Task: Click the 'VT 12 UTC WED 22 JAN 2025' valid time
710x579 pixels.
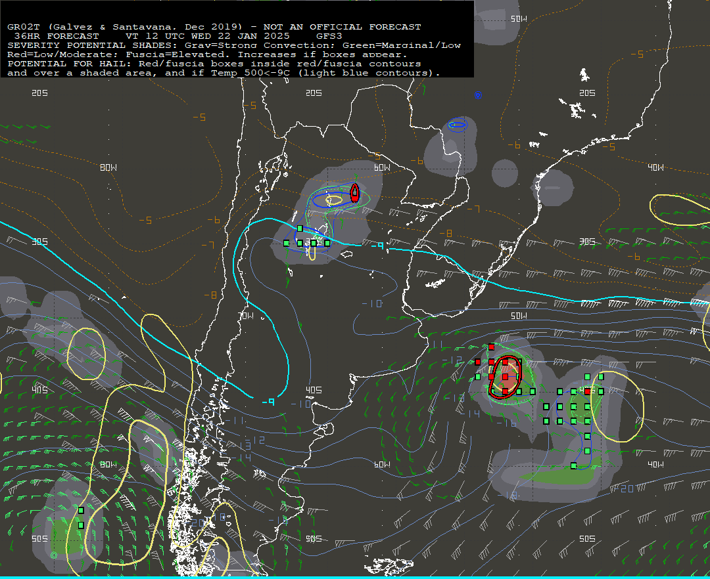Action: click(x=207, y=36)
